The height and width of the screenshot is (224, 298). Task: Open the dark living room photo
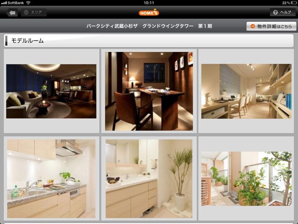pyautogui.click(x=51, y=91)
